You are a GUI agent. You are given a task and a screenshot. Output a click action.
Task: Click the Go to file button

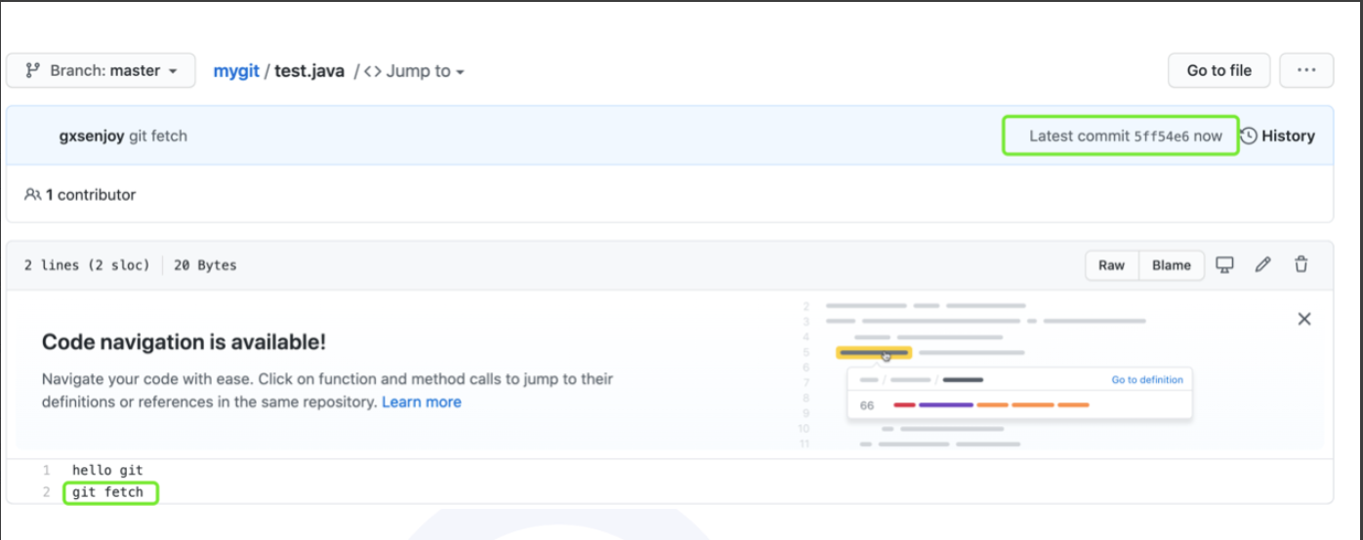coord(1219,70)
